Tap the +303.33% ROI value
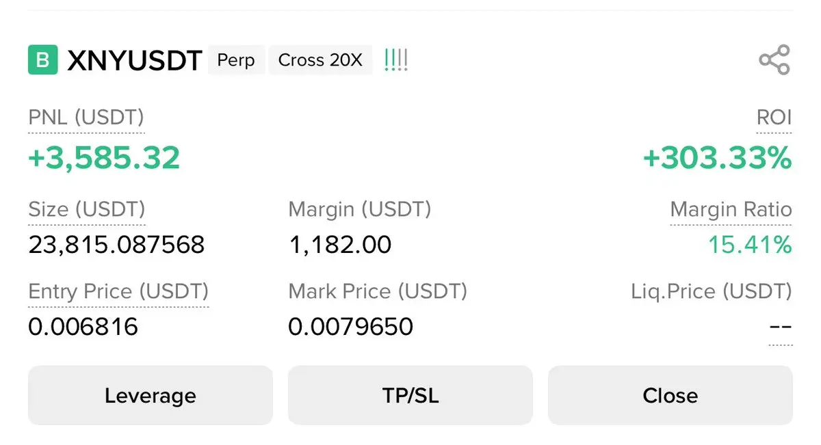 (x=717, y=158)
